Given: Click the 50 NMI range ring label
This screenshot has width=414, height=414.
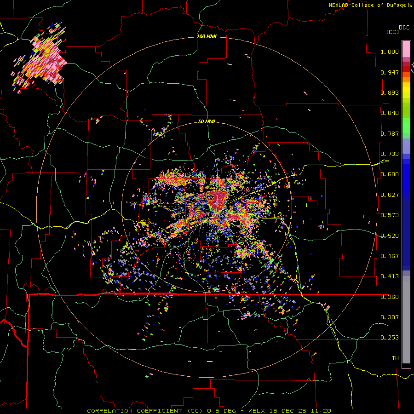Looking at the screenshot, I should coord(207,121).
